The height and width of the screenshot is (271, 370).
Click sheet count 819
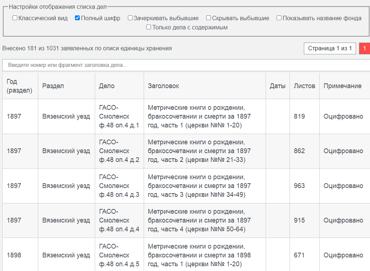click(299, 116)
